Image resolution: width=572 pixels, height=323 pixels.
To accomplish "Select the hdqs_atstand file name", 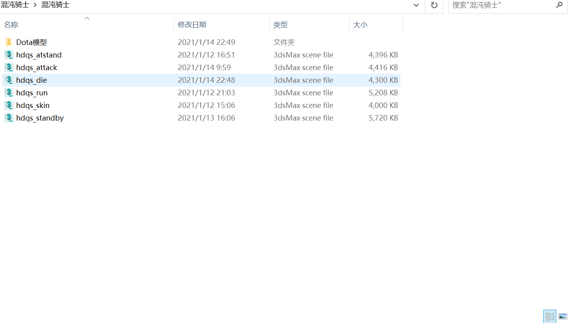I will coord(39,55).
